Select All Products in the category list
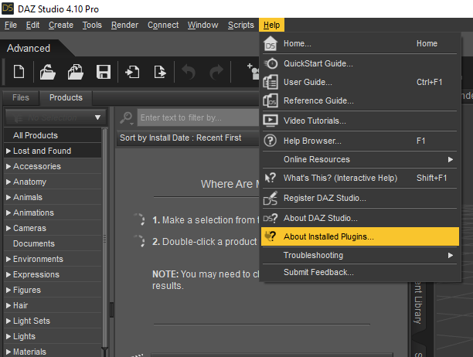This screenshot has width=473, height=357. click(53, 135)
